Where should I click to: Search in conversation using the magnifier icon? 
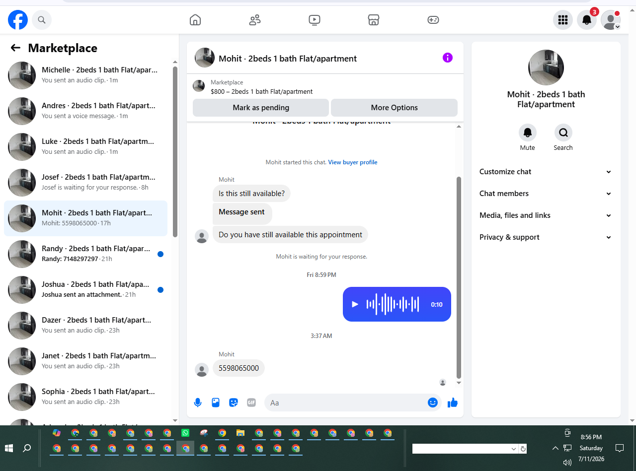563,133
